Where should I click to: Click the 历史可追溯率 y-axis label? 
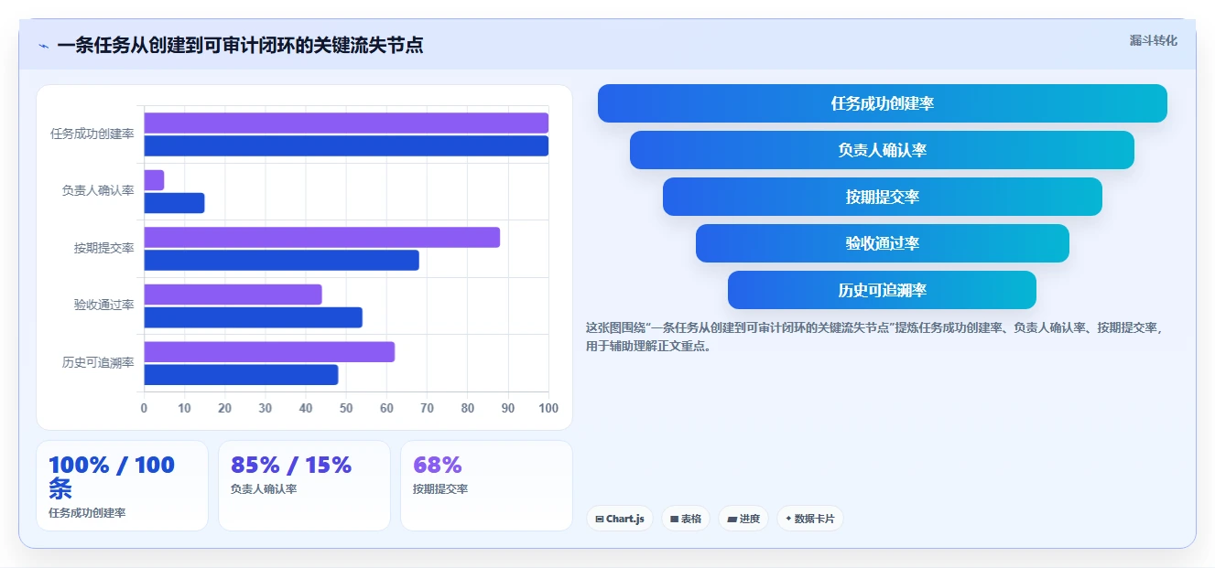pyautogui.click(x=98, y=362)
